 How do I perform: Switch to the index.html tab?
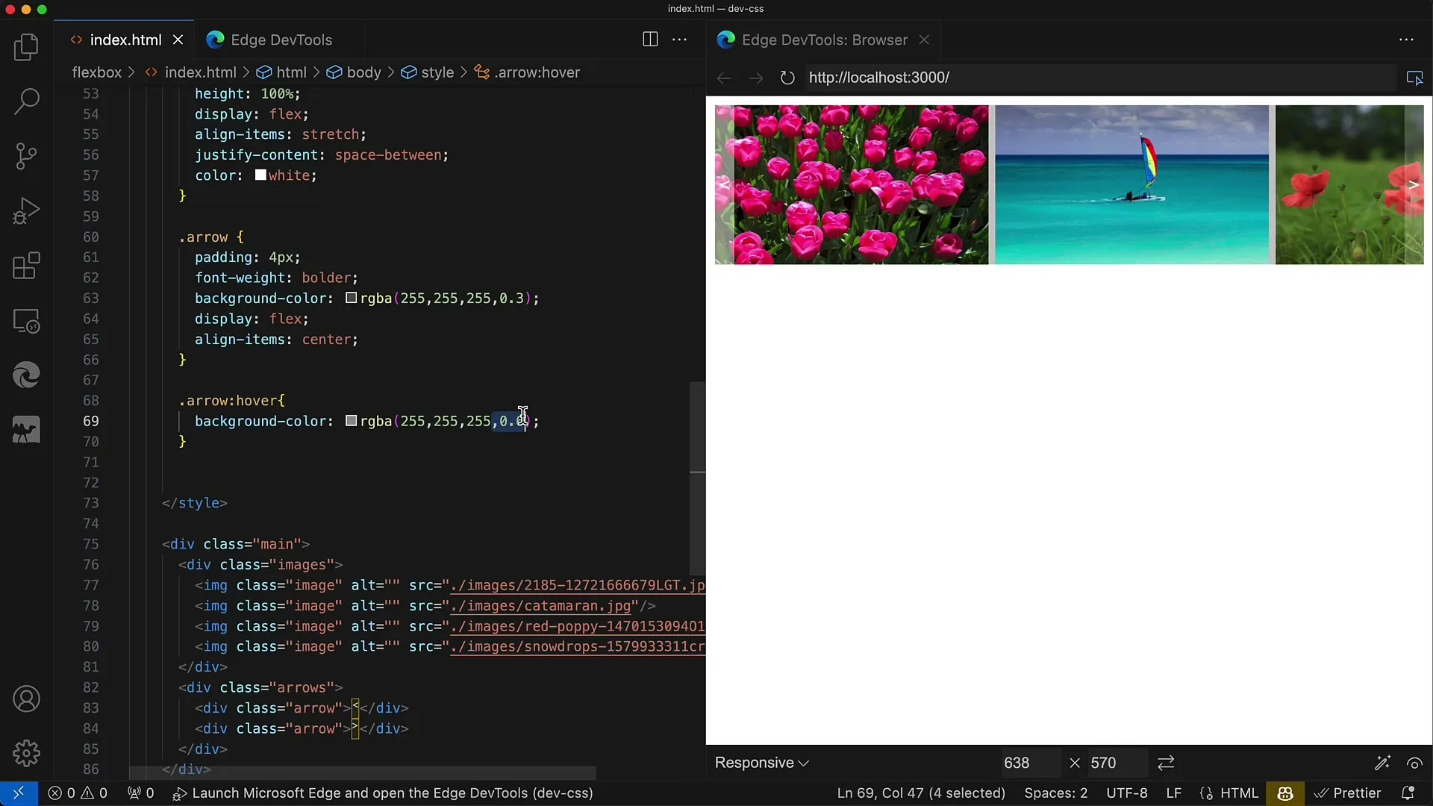point(125,40)
